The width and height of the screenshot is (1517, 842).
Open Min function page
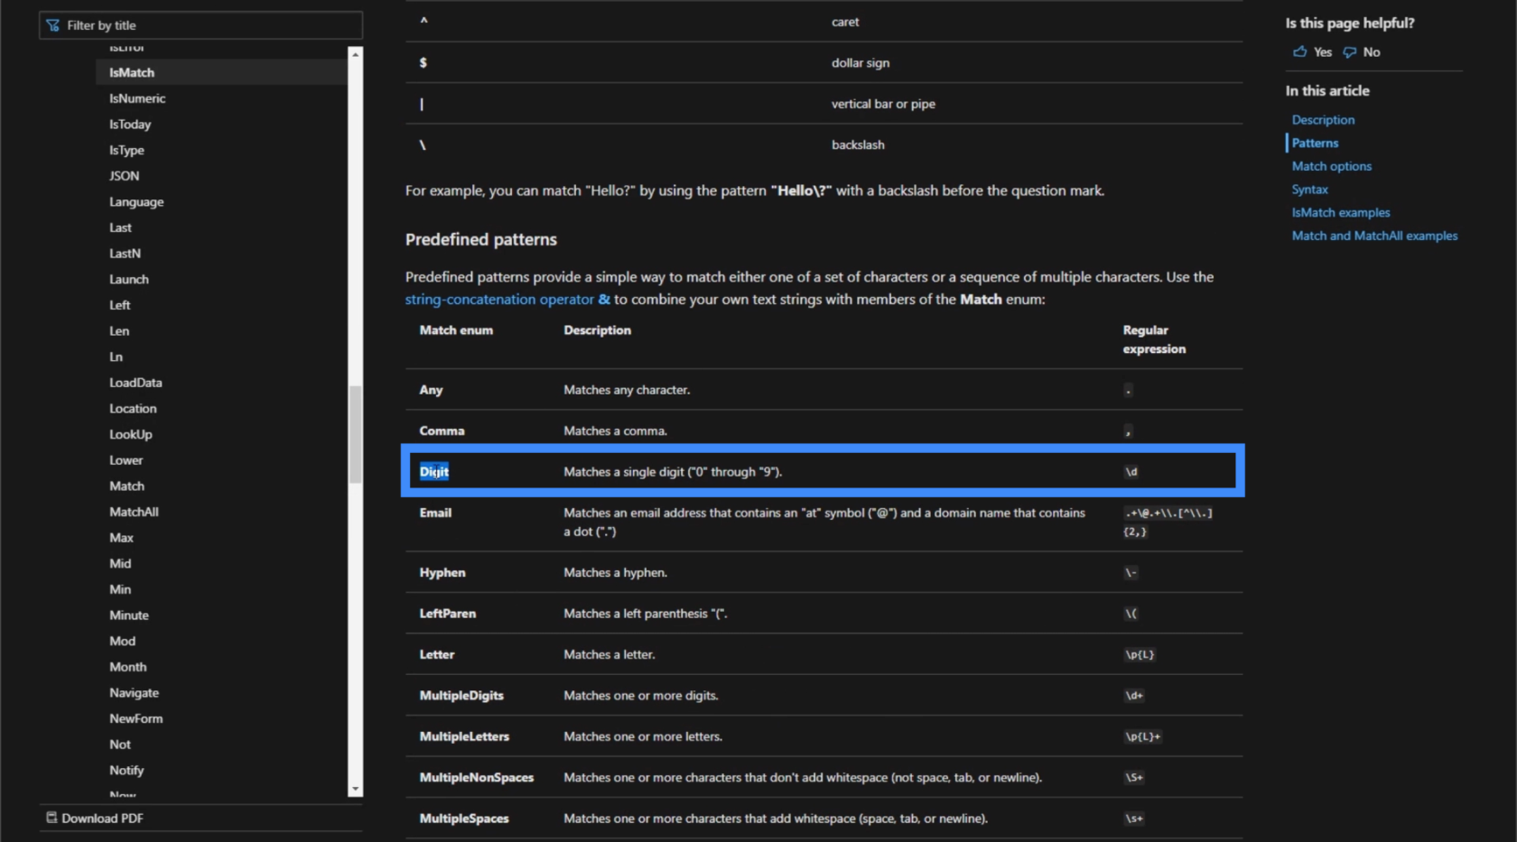(x=120, y=589)
